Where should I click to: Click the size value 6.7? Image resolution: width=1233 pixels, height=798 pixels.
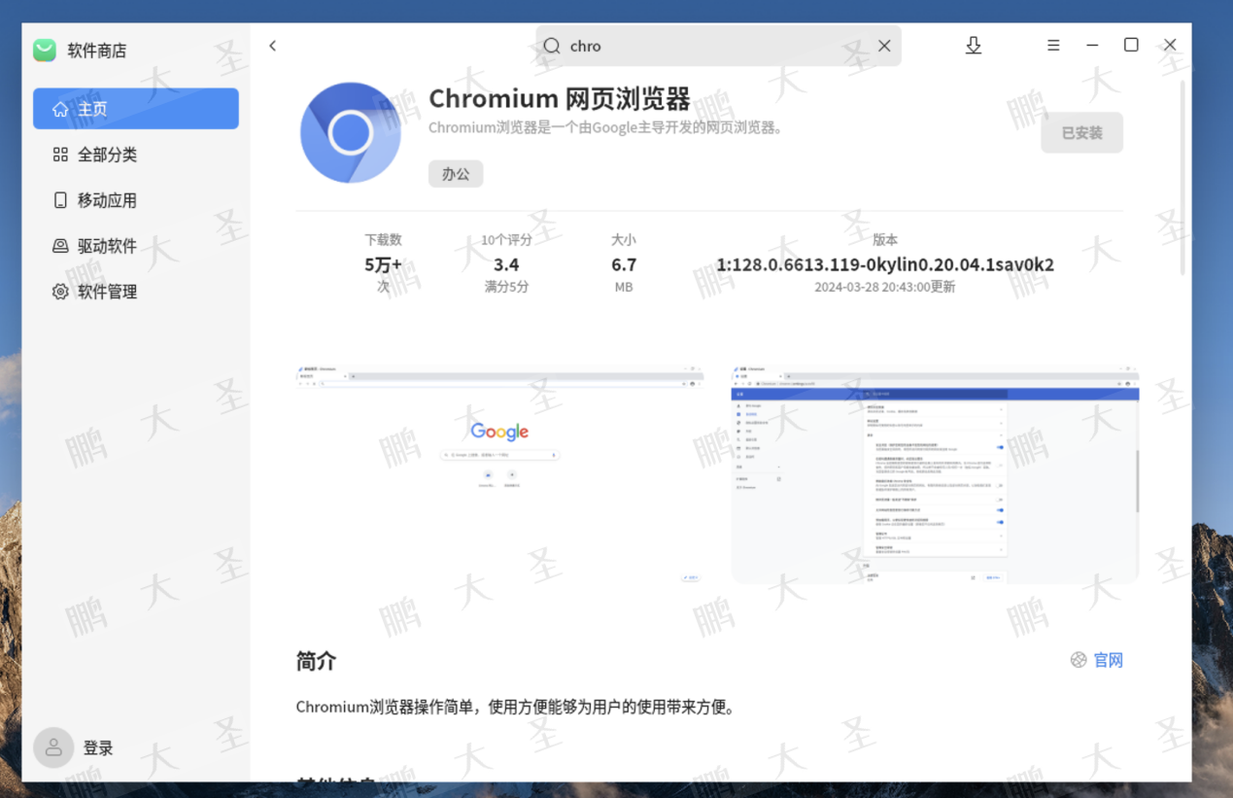tap(624, 264)
